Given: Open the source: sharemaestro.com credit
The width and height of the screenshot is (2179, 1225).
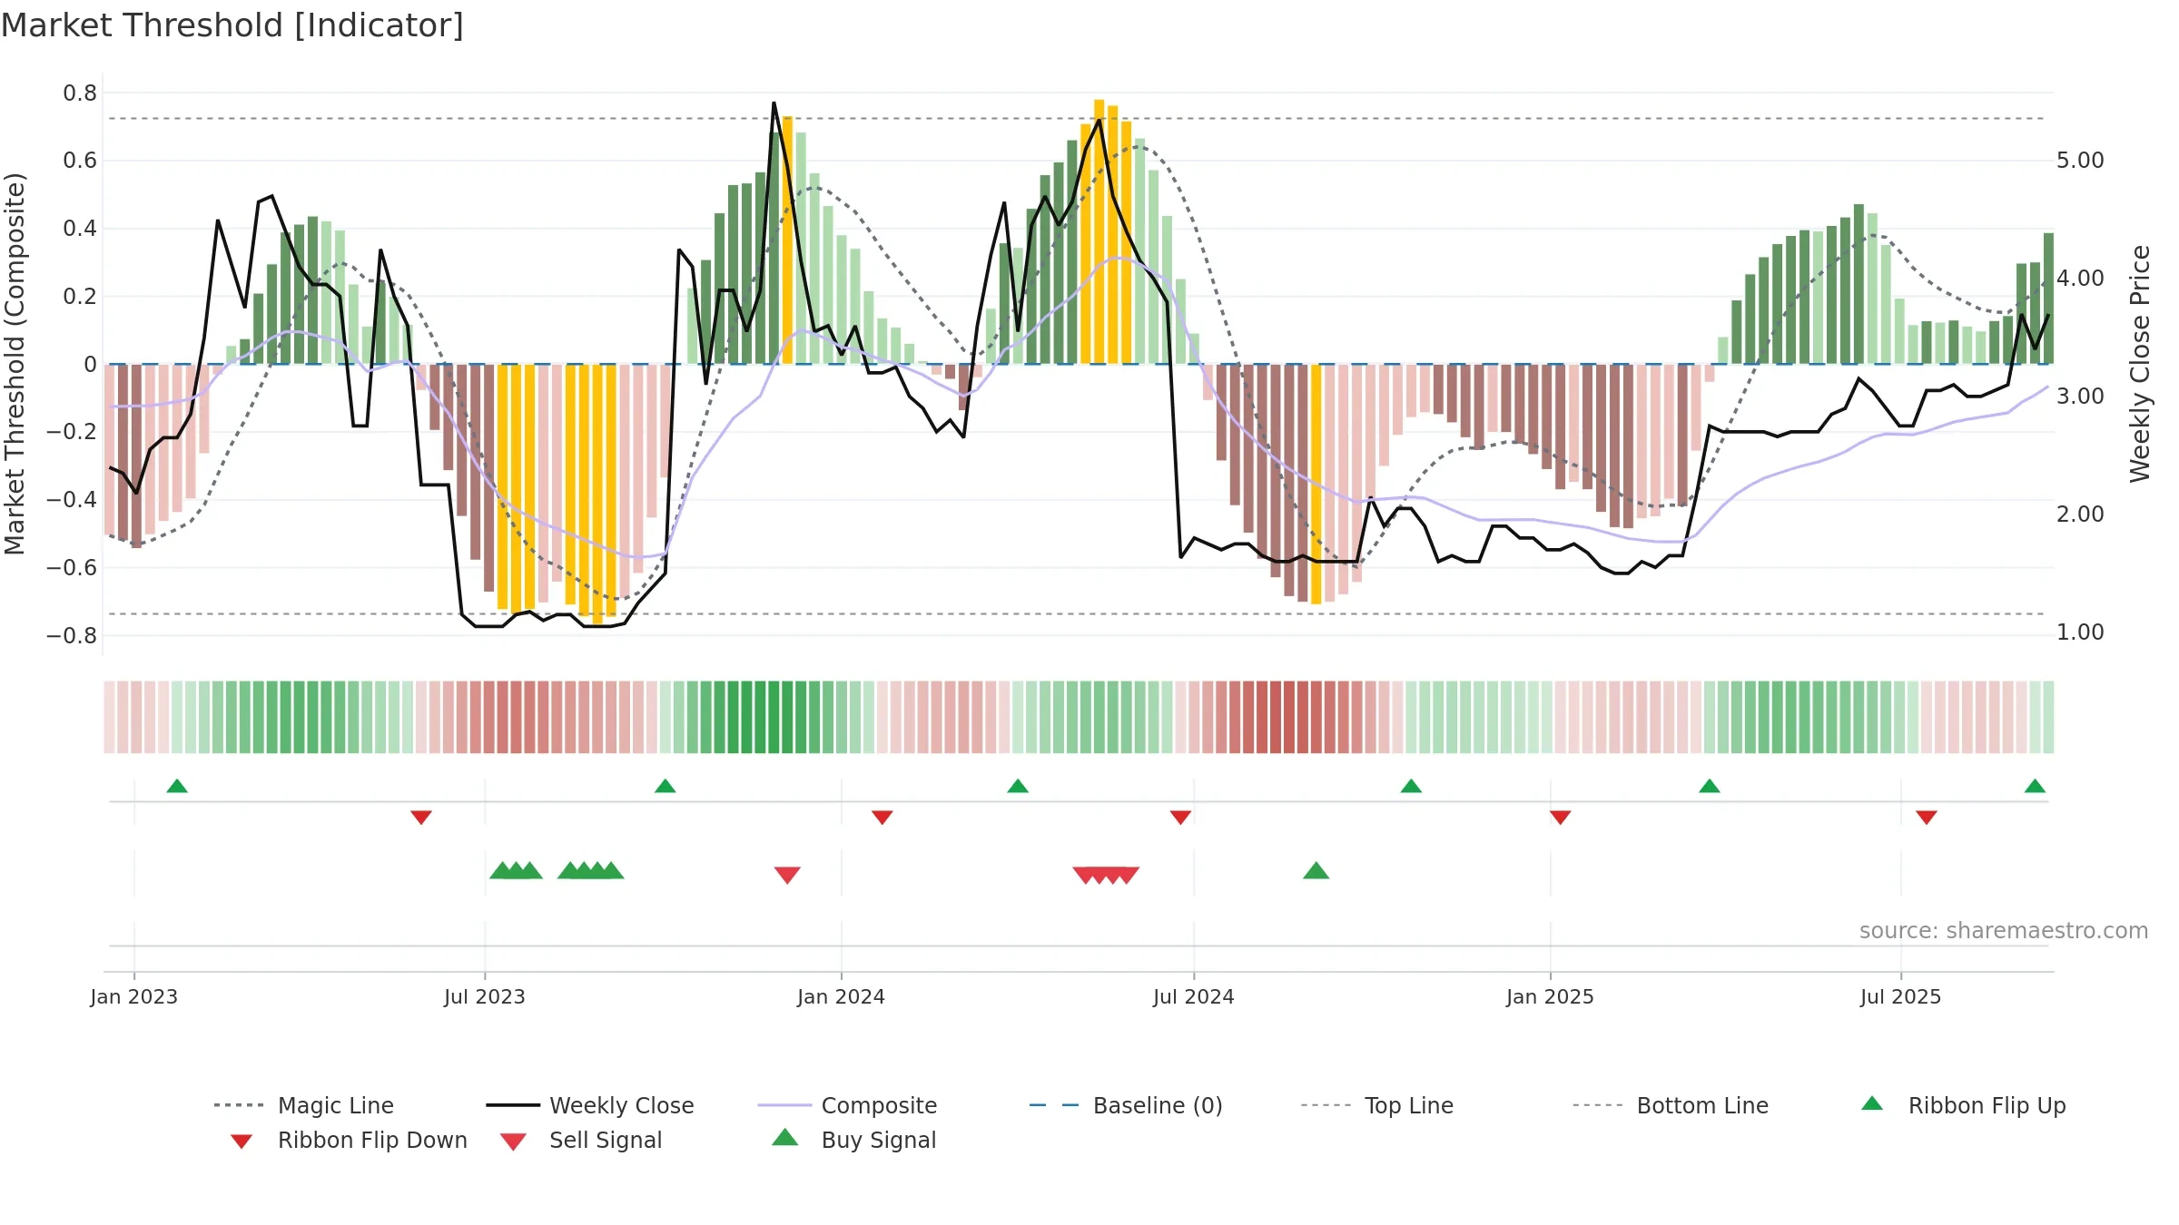Looking at the screenshot, I should pyautogui.click(x=2004, y=930).
